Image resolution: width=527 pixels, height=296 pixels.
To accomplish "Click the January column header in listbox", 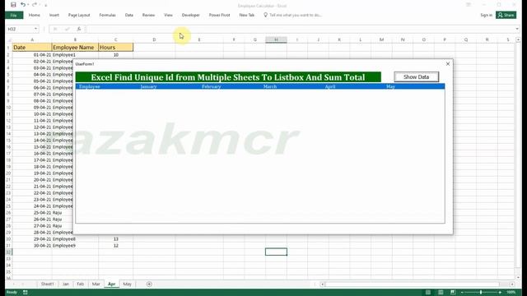I will [x=148, y=86].
